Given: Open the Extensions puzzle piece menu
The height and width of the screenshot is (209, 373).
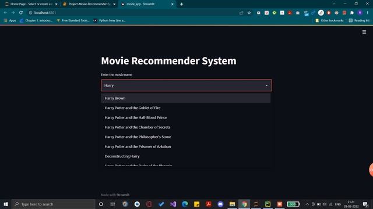Looking at the screenshot, I should (352, 13).
